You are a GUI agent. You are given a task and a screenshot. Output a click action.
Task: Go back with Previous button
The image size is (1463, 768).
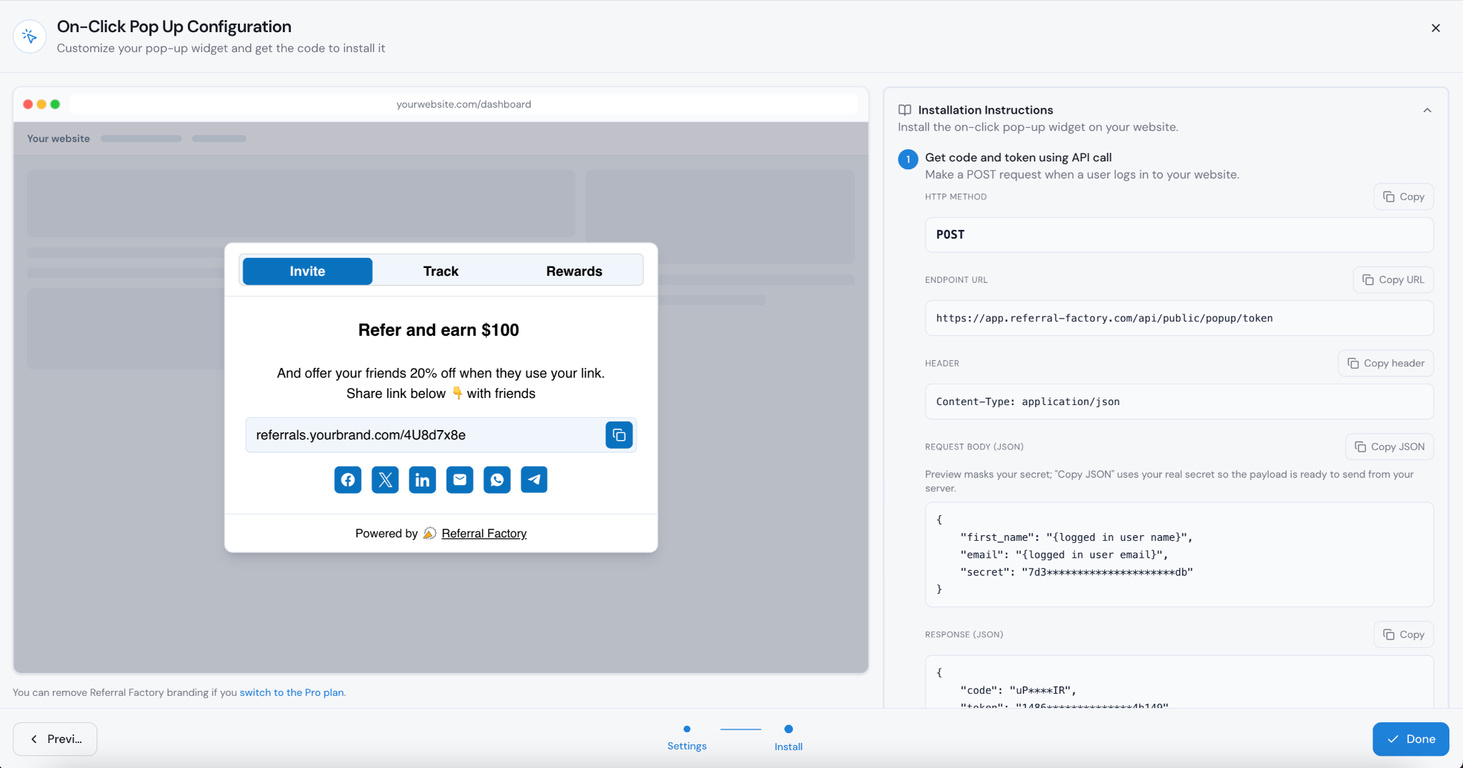[x=55, y=739]
